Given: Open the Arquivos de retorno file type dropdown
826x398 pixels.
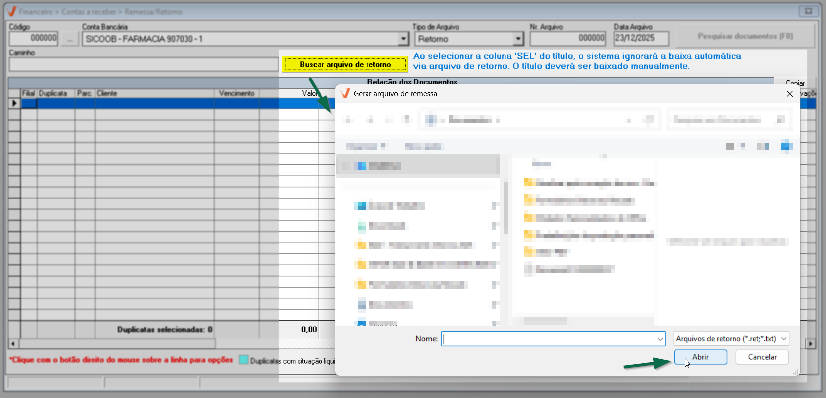Looking at the screenshot, I should (731, 339).
